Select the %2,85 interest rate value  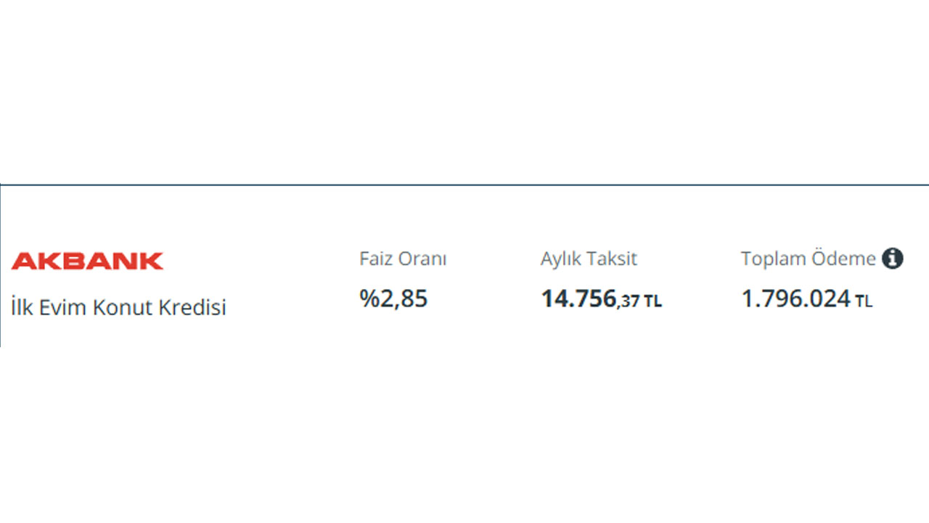click(x=393, y=299)
